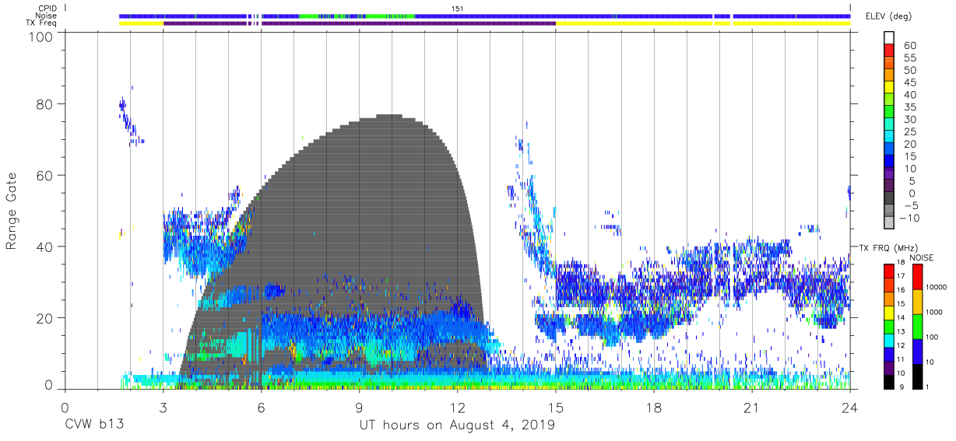Click the x-axis title UT hours on August 4, 2019
This screenshot has height=441, width=956.
point(457,425)
